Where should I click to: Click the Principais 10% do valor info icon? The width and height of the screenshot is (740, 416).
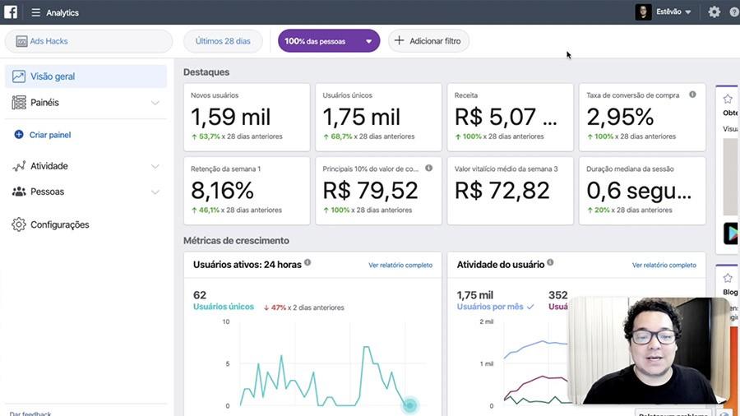428,168
